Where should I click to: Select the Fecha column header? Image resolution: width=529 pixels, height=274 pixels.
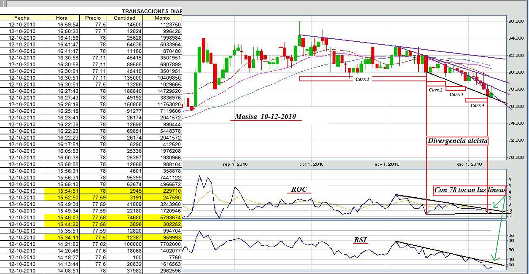pos(22,18)
